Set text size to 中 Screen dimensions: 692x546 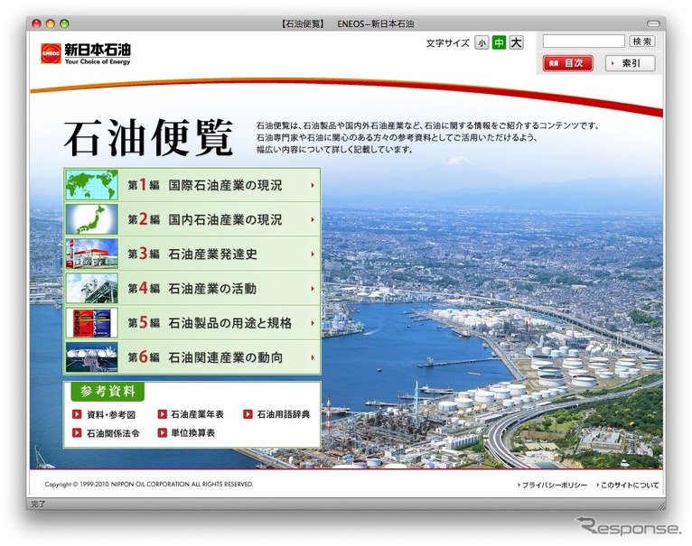click(499, 42)
